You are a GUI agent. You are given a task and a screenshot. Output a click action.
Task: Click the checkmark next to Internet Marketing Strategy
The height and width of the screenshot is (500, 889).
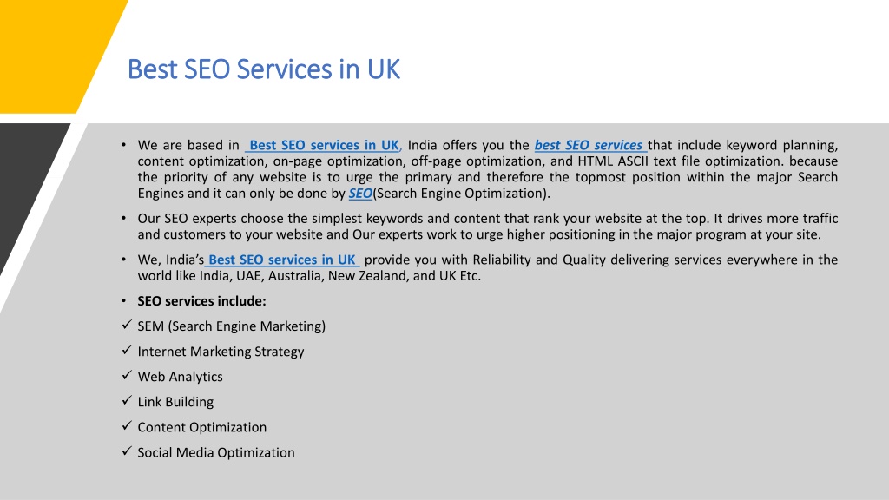point(127,351)
